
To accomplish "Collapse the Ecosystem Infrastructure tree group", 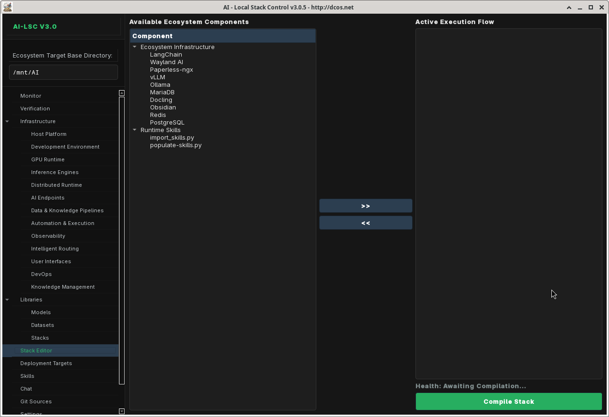I will click(x=135, y=47).
